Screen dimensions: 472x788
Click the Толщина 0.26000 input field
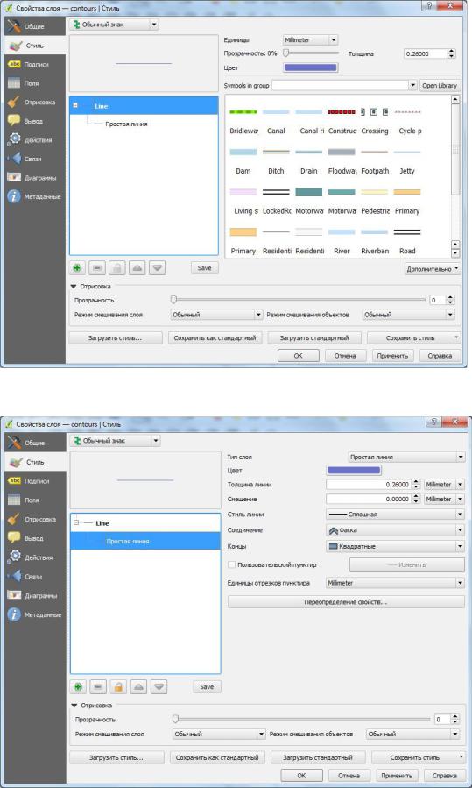point(426,53)
